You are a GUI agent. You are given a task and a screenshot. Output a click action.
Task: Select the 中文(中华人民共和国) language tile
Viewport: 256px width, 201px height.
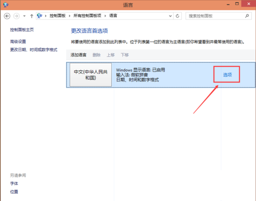click(91, 75)
